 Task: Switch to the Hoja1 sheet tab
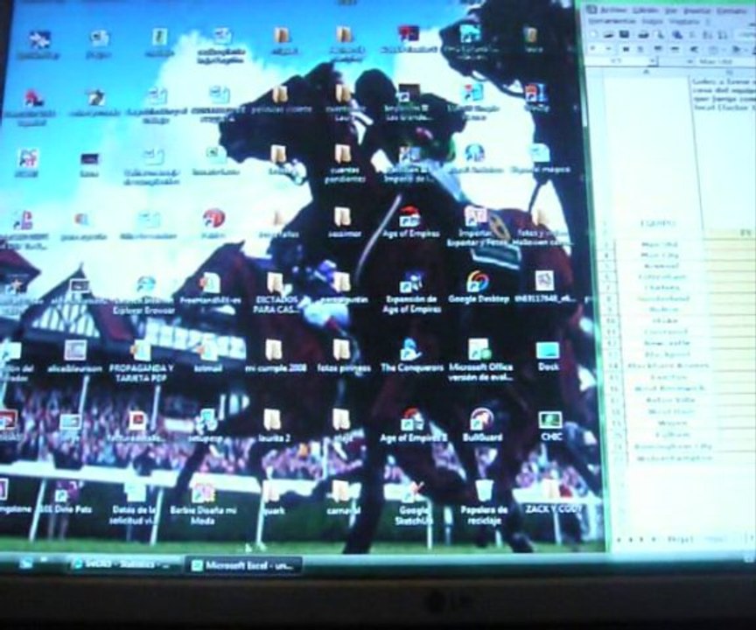(680, 539)
